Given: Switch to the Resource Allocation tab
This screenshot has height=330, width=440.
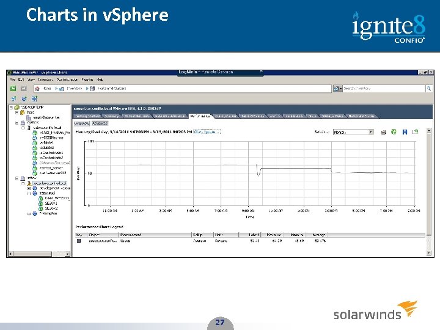Looking at the screenshot, I should [170, 116].
